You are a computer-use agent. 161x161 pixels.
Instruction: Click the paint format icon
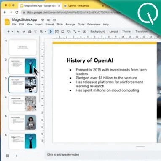(35, 32)
